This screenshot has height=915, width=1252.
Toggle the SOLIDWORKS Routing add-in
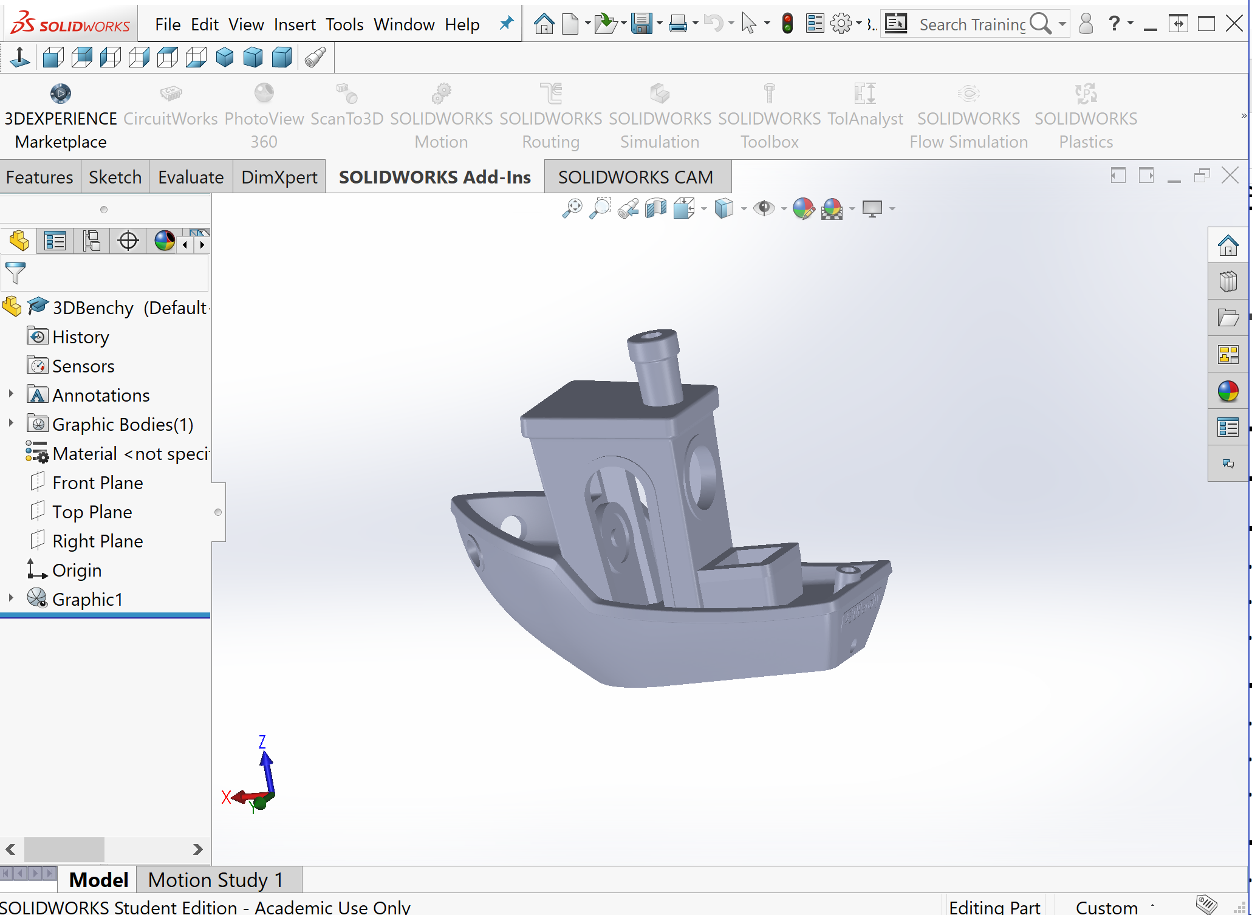pyautogui.click(x=550, y=117)
